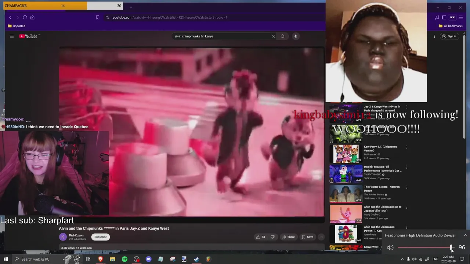Open the Kid-Kuzon channel name link
Screen dimensions: 470x264
click(x=76, y=235)
